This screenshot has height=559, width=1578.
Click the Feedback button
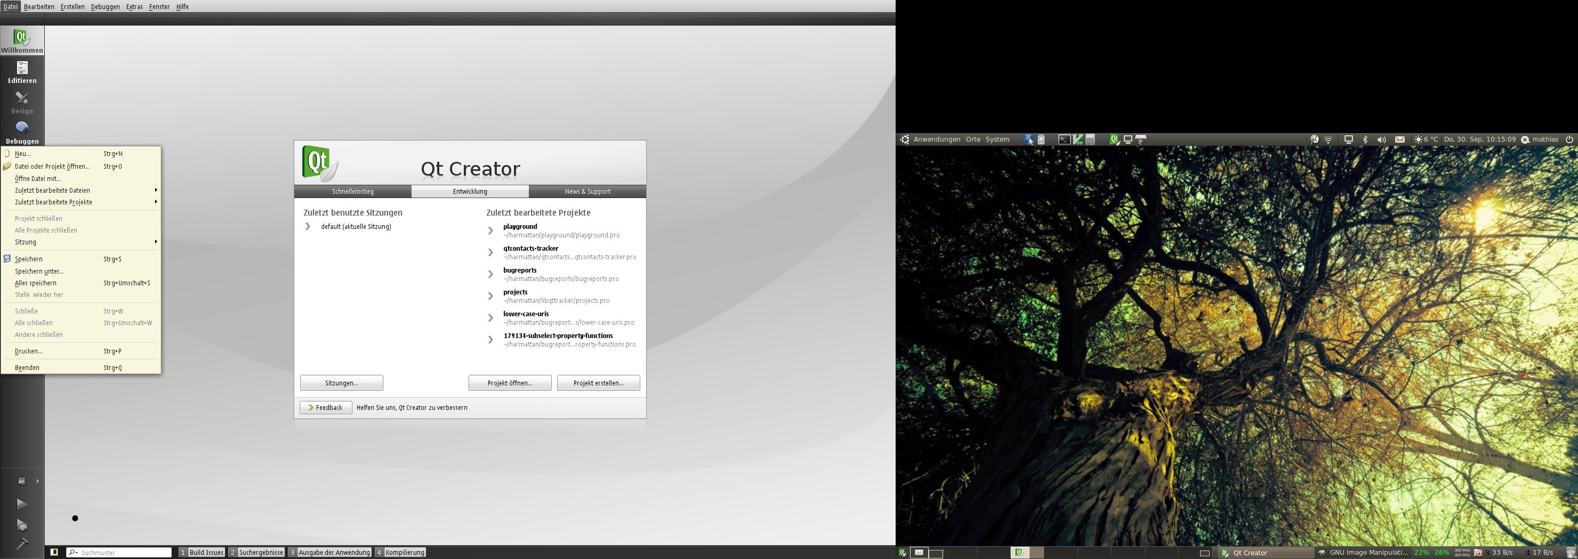pyautogui.click(x=325, y=407)
